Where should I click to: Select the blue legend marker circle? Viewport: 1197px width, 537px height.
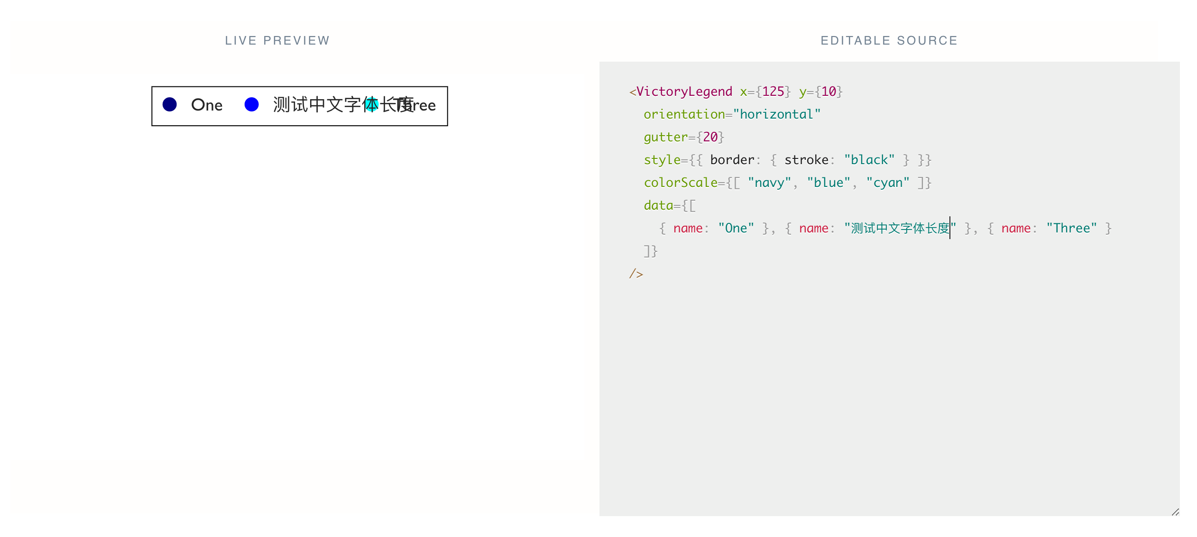click(x=252, y=104)
